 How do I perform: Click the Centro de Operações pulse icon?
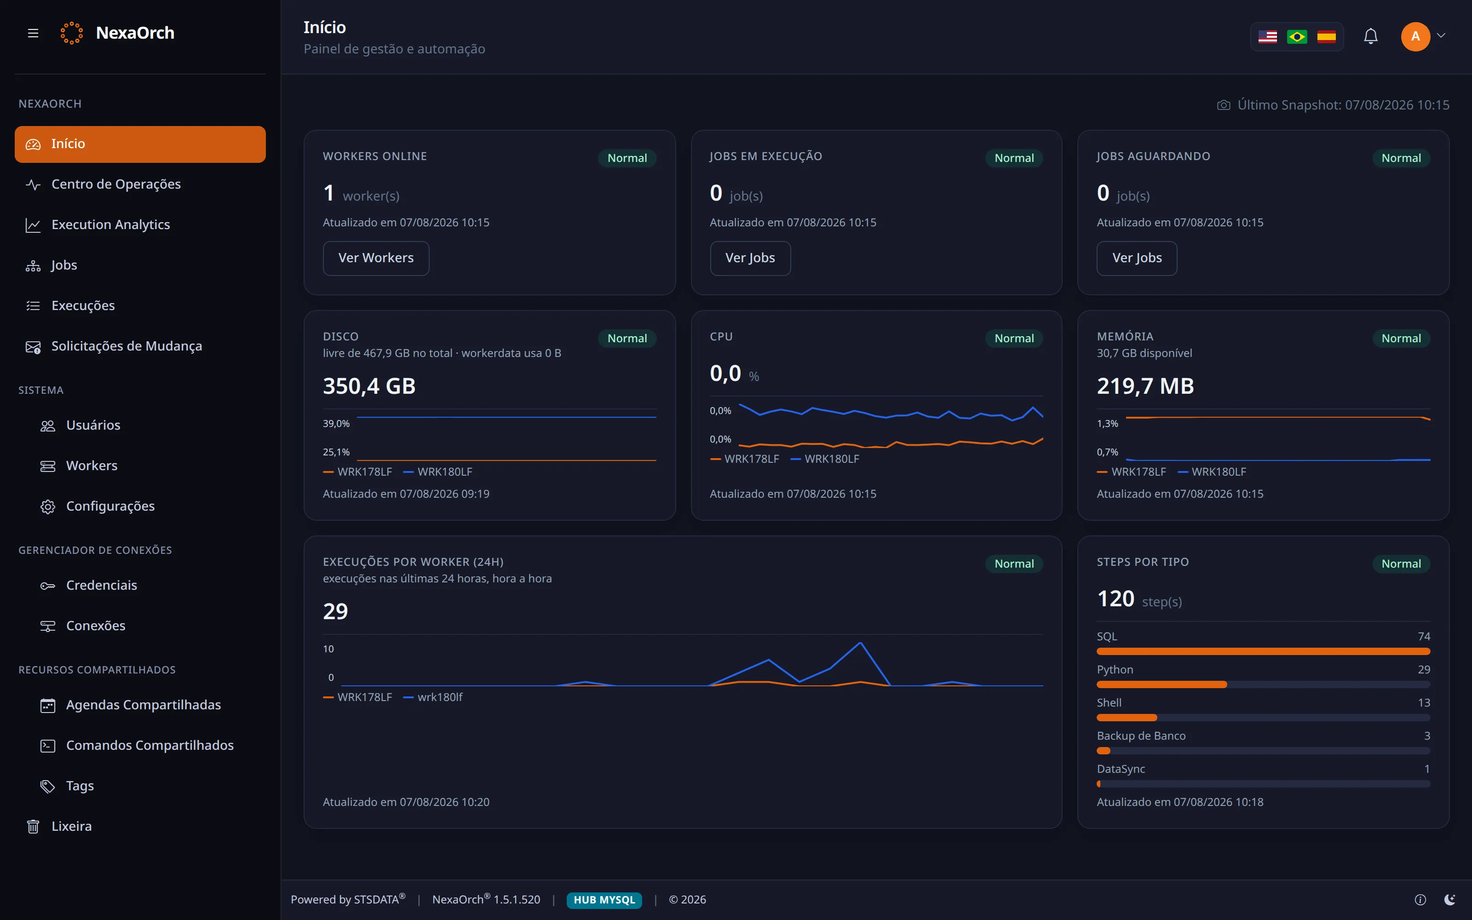[33, 184]
